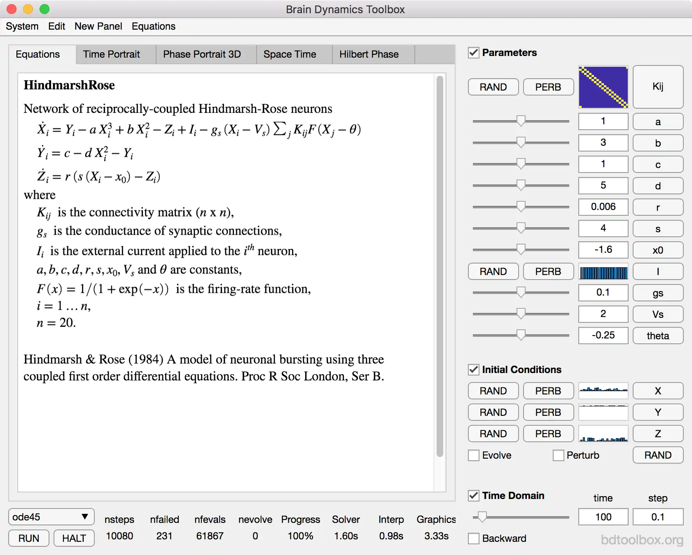Click the HALT button

click(x=74, y=538)
